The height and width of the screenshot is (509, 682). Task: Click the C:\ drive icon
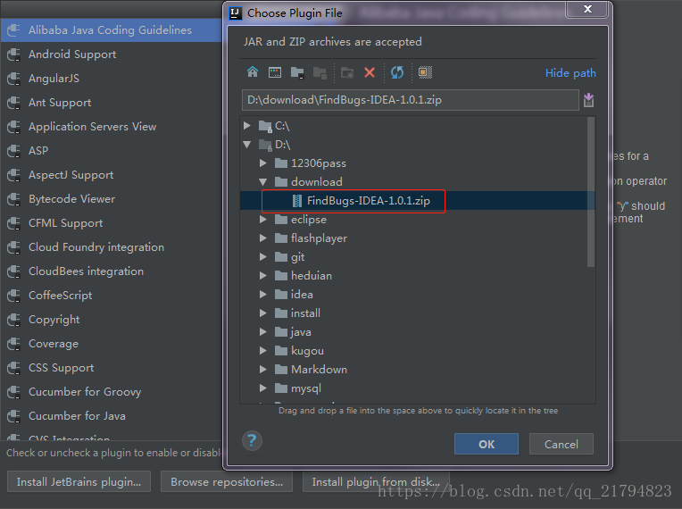click(x=265, y=126)
